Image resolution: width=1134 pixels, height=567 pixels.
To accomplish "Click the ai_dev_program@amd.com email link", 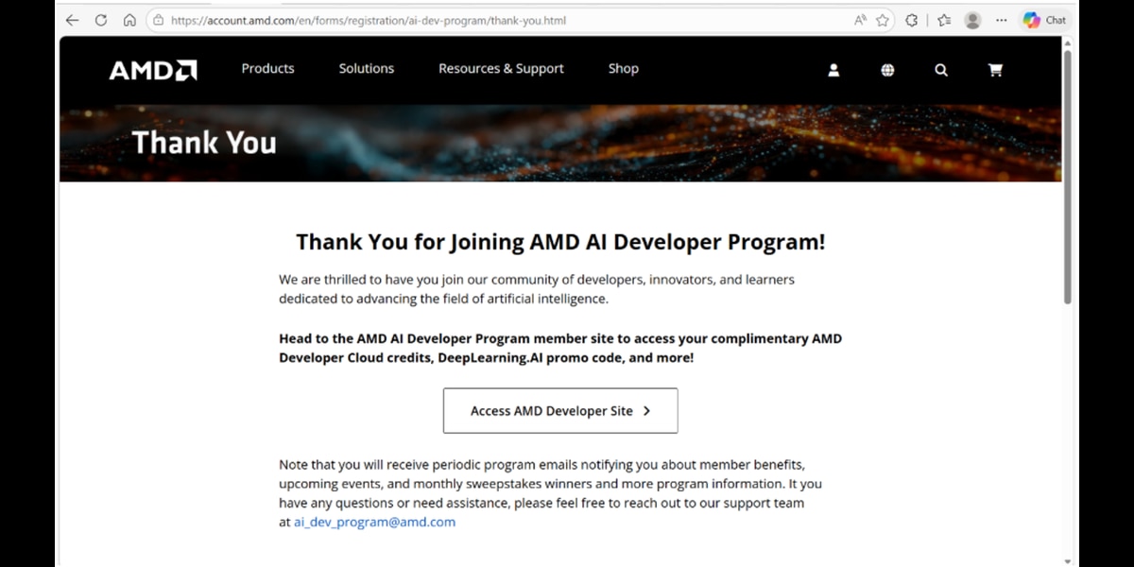I will [374, 522].
